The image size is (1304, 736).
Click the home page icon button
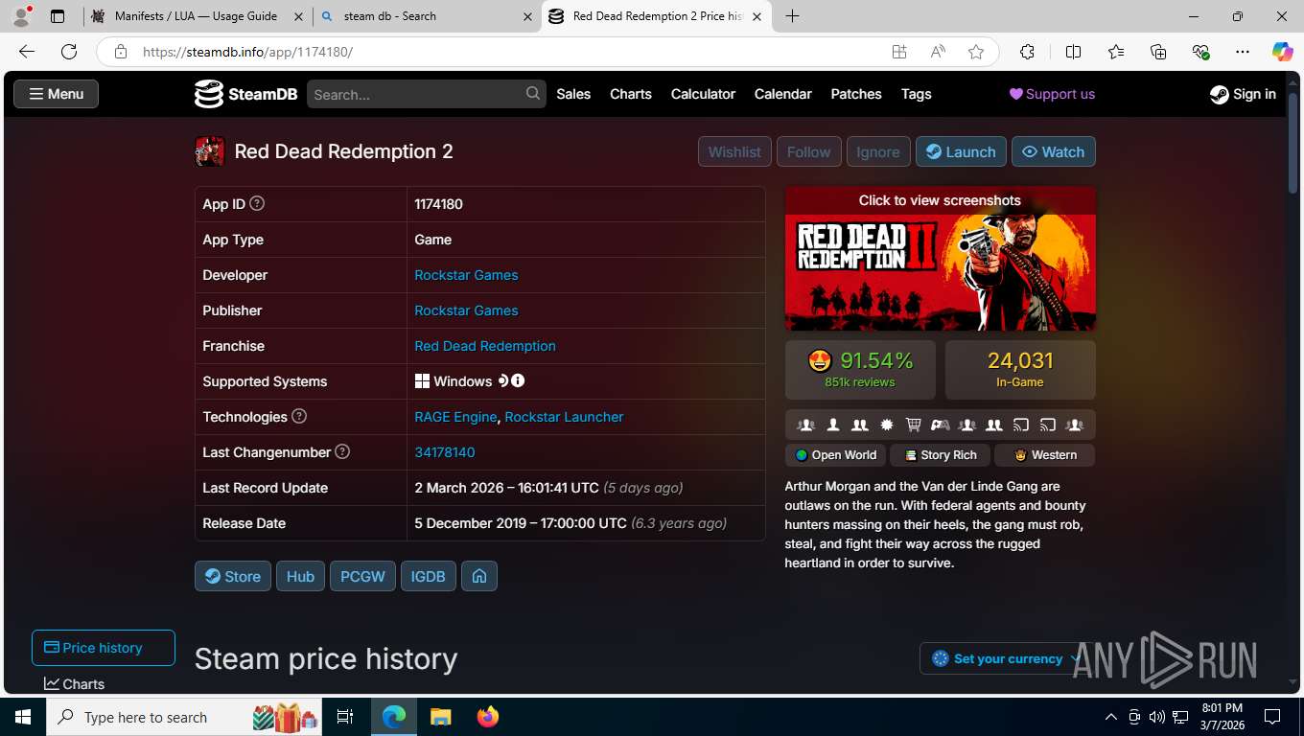coord(479,576)
